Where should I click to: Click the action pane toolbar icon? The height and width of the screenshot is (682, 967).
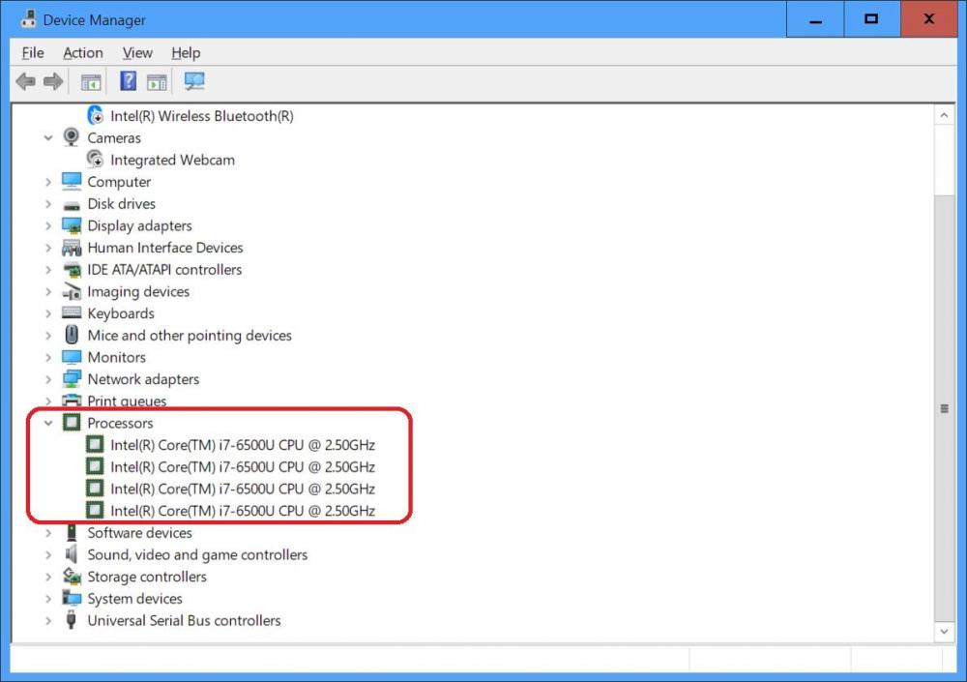pos(157,81)
